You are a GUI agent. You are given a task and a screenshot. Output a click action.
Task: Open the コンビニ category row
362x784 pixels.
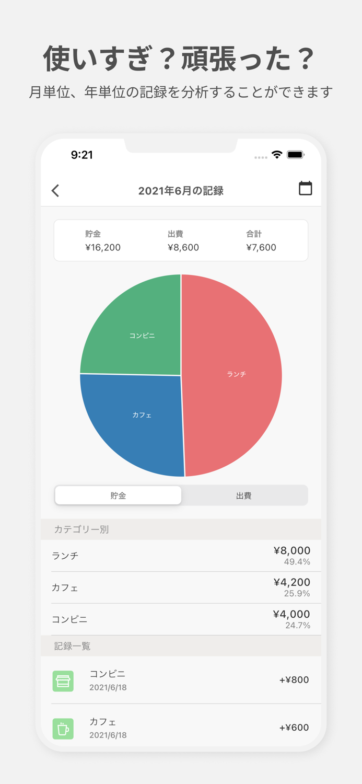181,619
